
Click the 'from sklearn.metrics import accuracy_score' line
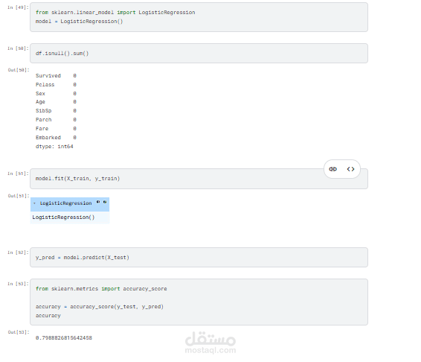tap(101, 289)
